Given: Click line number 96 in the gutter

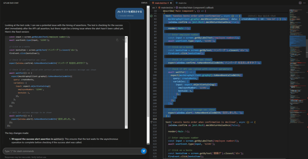Looking at the screenshot, I should (156, 63).
